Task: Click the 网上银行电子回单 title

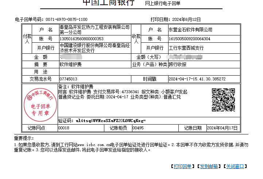Action: [x=163, y=3]
